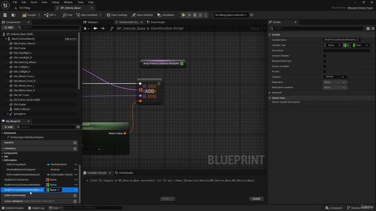
Task: Open Class Settings
Action: [x=117, y=15]
